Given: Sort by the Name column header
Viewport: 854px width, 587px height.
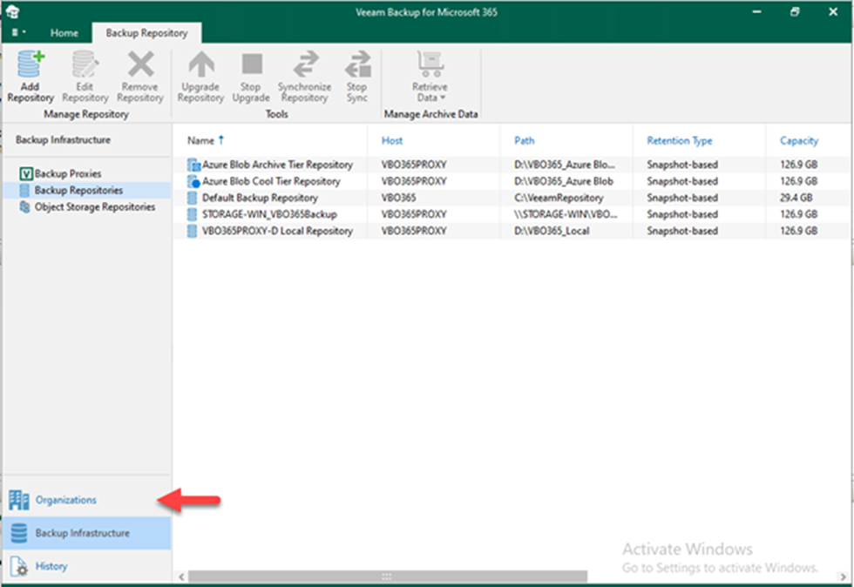Looking at the screenshot, I should tap(201, 140).
